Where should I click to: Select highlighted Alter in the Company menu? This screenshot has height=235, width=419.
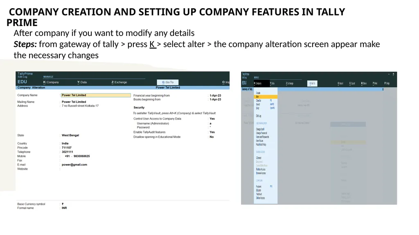[x=266, y=97]
